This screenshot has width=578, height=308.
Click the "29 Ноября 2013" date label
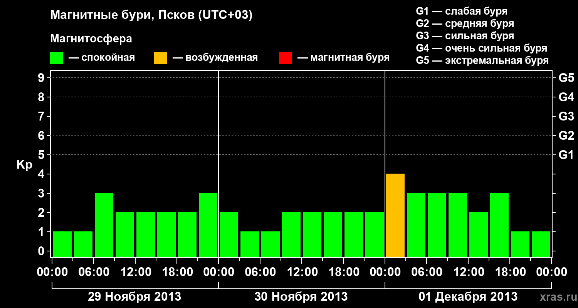tap(134, 297)
